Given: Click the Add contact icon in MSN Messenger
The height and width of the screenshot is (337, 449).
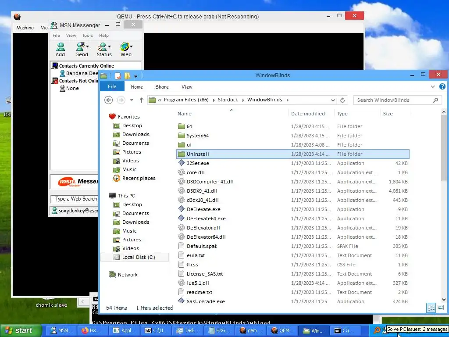Looking at the screenshot, I should (x=61, y=47).
